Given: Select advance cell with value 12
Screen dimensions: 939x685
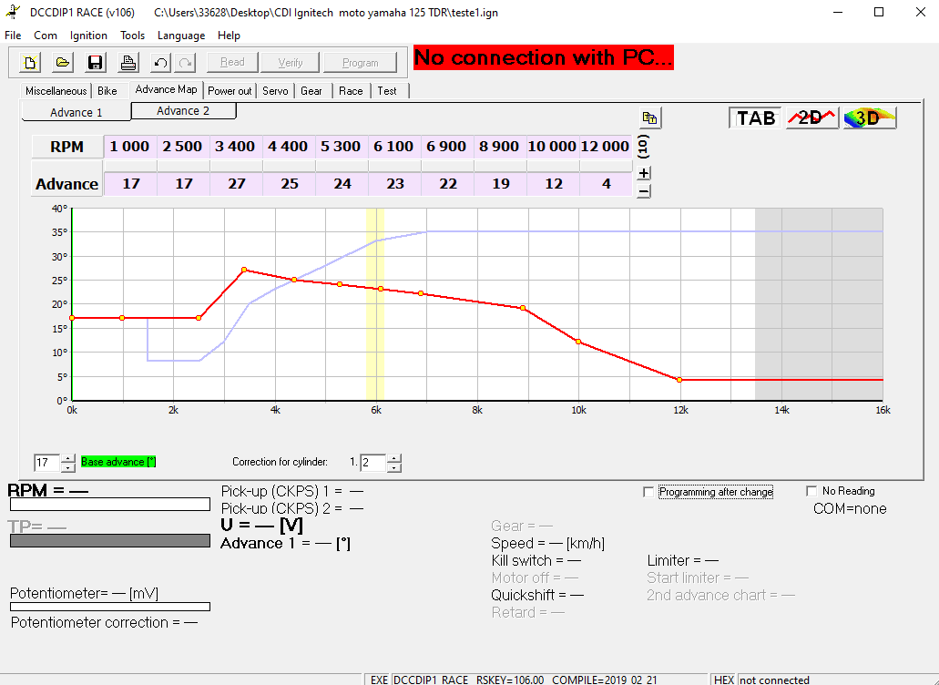Looking at the screenshot, I should click(553, 184).
